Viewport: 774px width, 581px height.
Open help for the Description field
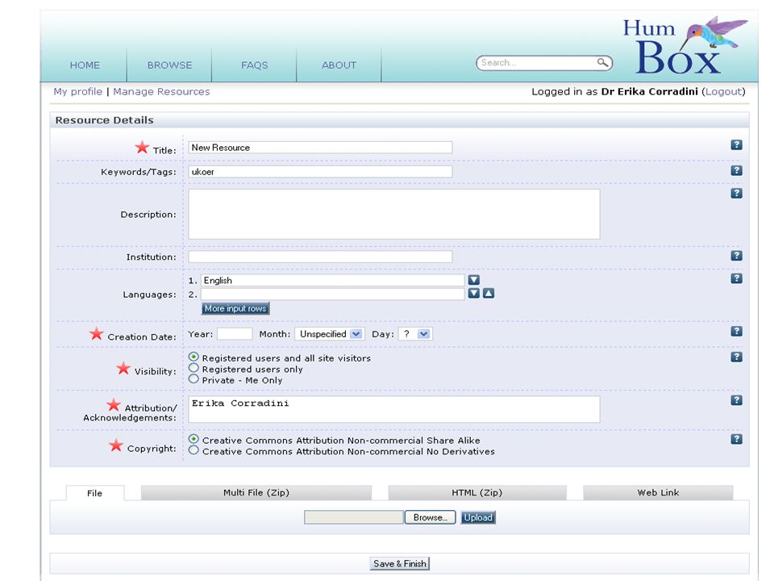pos(736,193)
